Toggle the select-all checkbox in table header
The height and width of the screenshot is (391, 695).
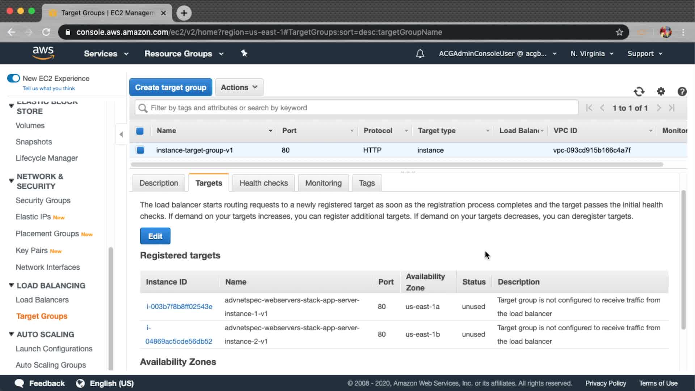click(140, 131)
